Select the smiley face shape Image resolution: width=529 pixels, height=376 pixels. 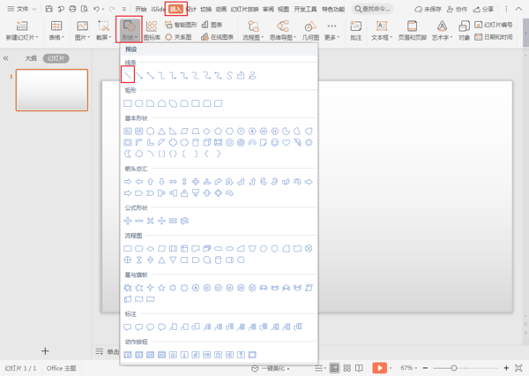coord(274,141)
